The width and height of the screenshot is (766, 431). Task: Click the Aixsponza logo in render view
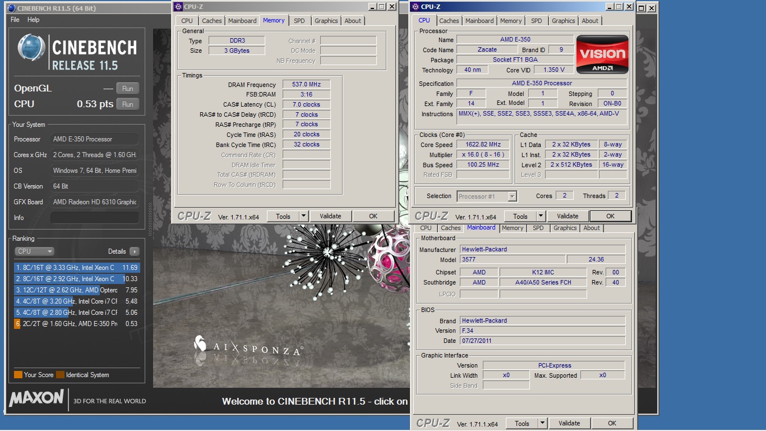coord(248,347)
